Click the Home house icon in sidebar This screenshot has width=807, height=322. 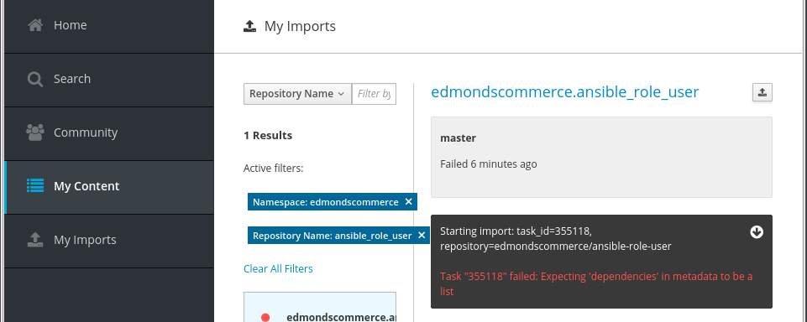[35, 25]
